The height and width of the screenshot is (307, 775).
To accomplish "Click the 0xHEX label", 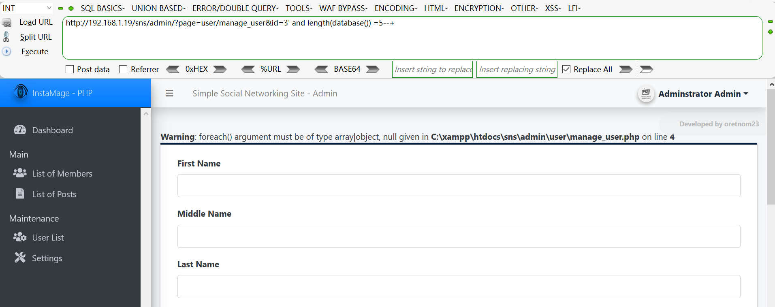I will [196, 69].
